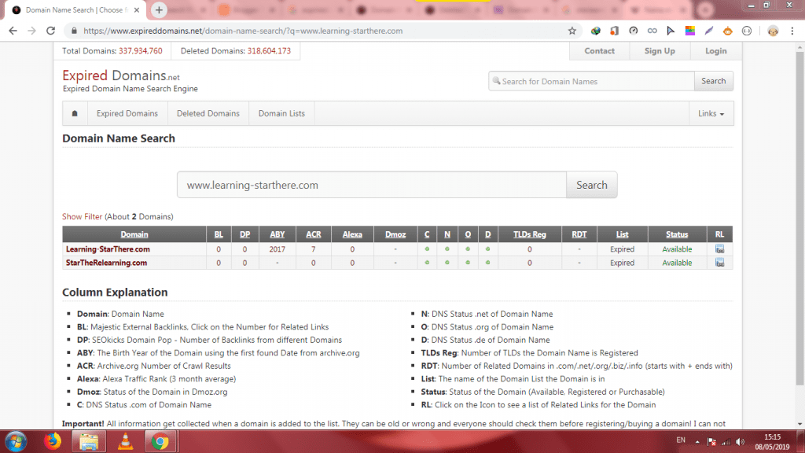Open a new browser tab
The width and height of the screenshot is (805, 453).
click(x=159, y=9)
